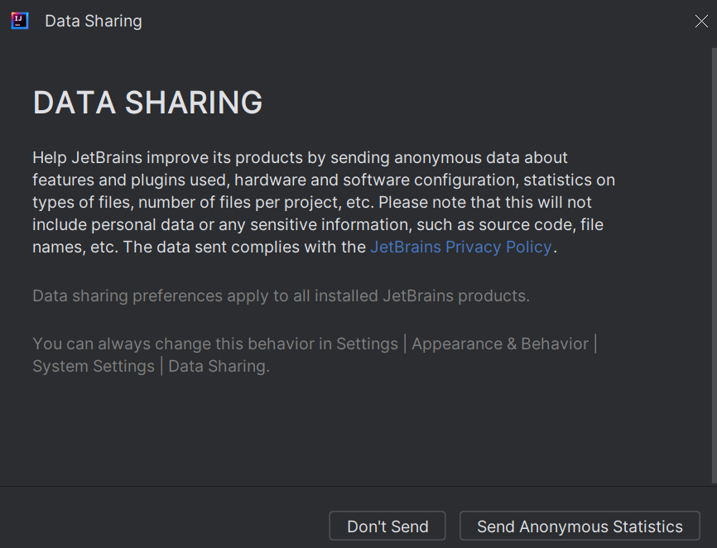The height and width of the screenshot is (548, 717).
Task: Click the 'You can always change this behavior' text
Action: (x=315, y=354)
